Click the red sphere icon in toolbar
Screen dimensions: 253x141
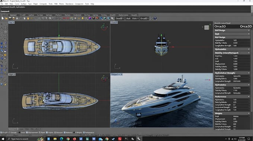97,18
